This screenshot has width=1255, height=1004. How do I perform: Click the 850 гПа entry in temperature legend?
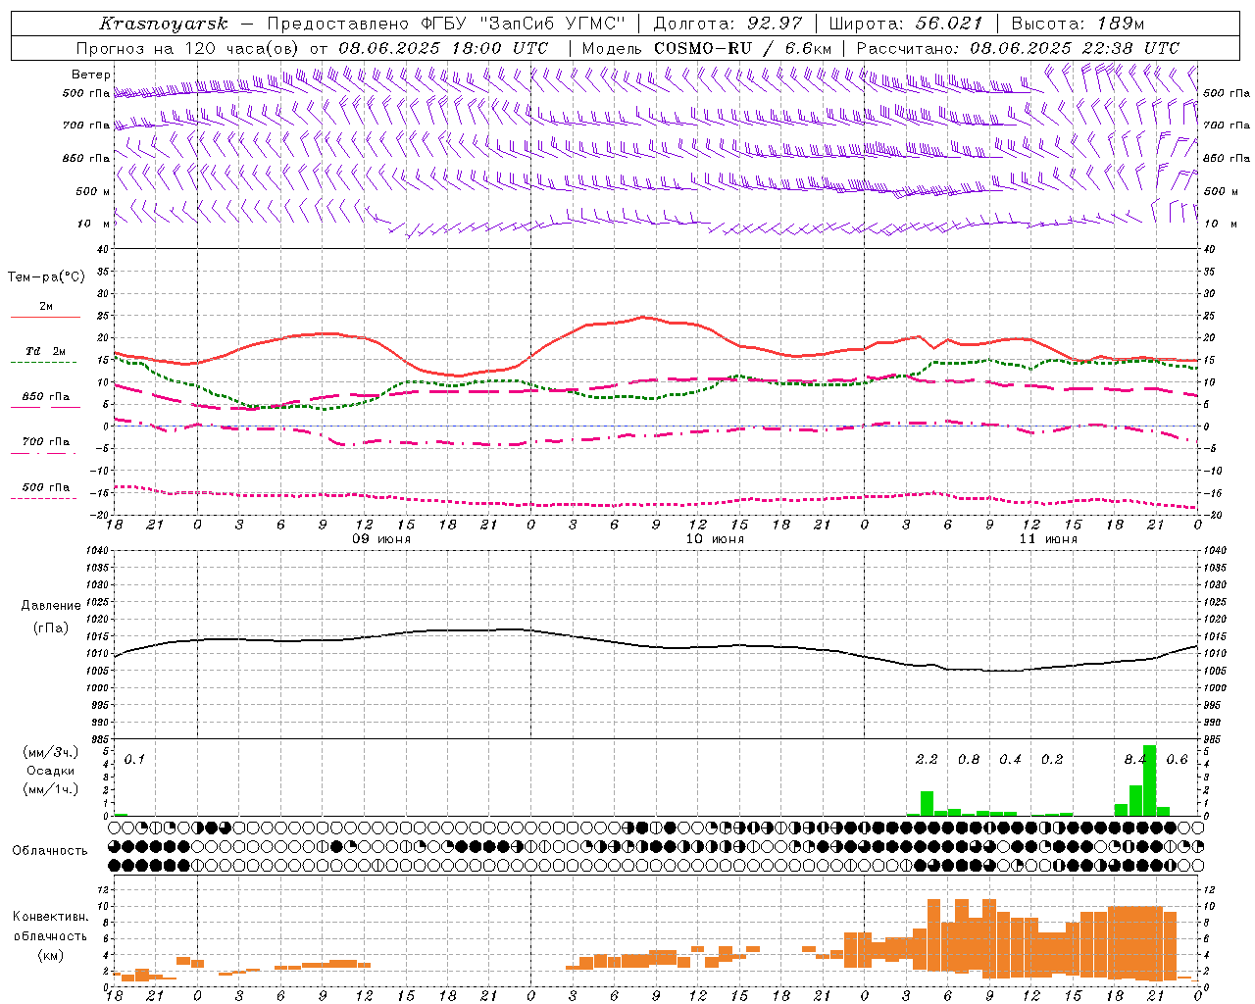pyautogui.click(x=46, y=397)
